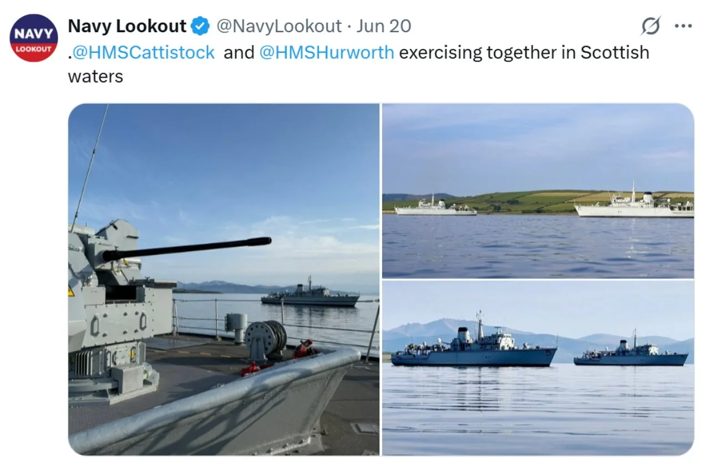Click the right white ship by the hillside
The height and width of the screenshot is (467, 710).
pos(634,202)
